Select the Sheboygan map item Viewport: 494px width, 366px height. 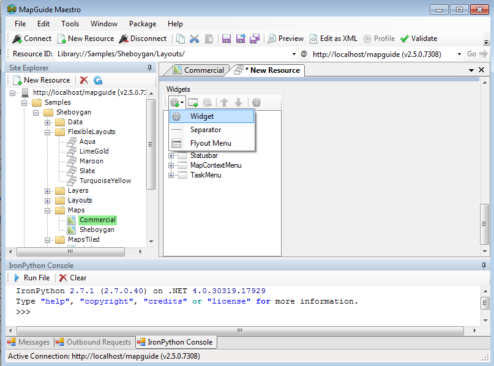coord(97,230)
